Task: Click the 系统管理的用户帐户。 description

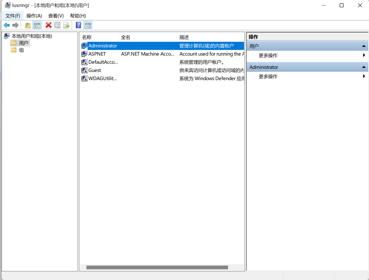Action: (x=202, y=62)
